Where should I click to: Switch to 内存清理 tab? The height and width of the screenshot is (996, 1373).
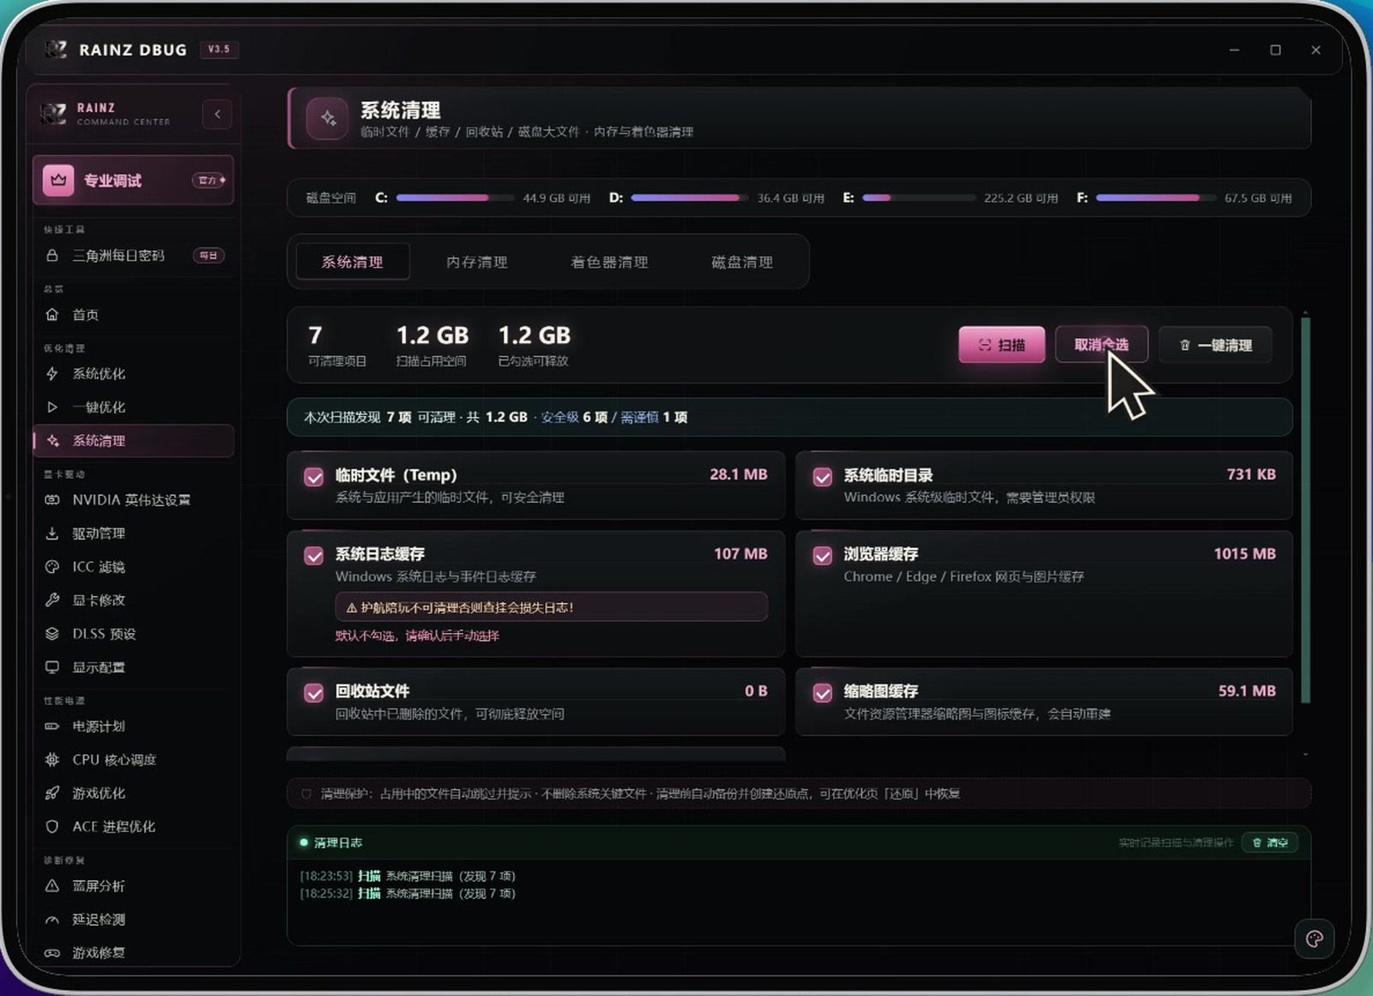[477, 263]
